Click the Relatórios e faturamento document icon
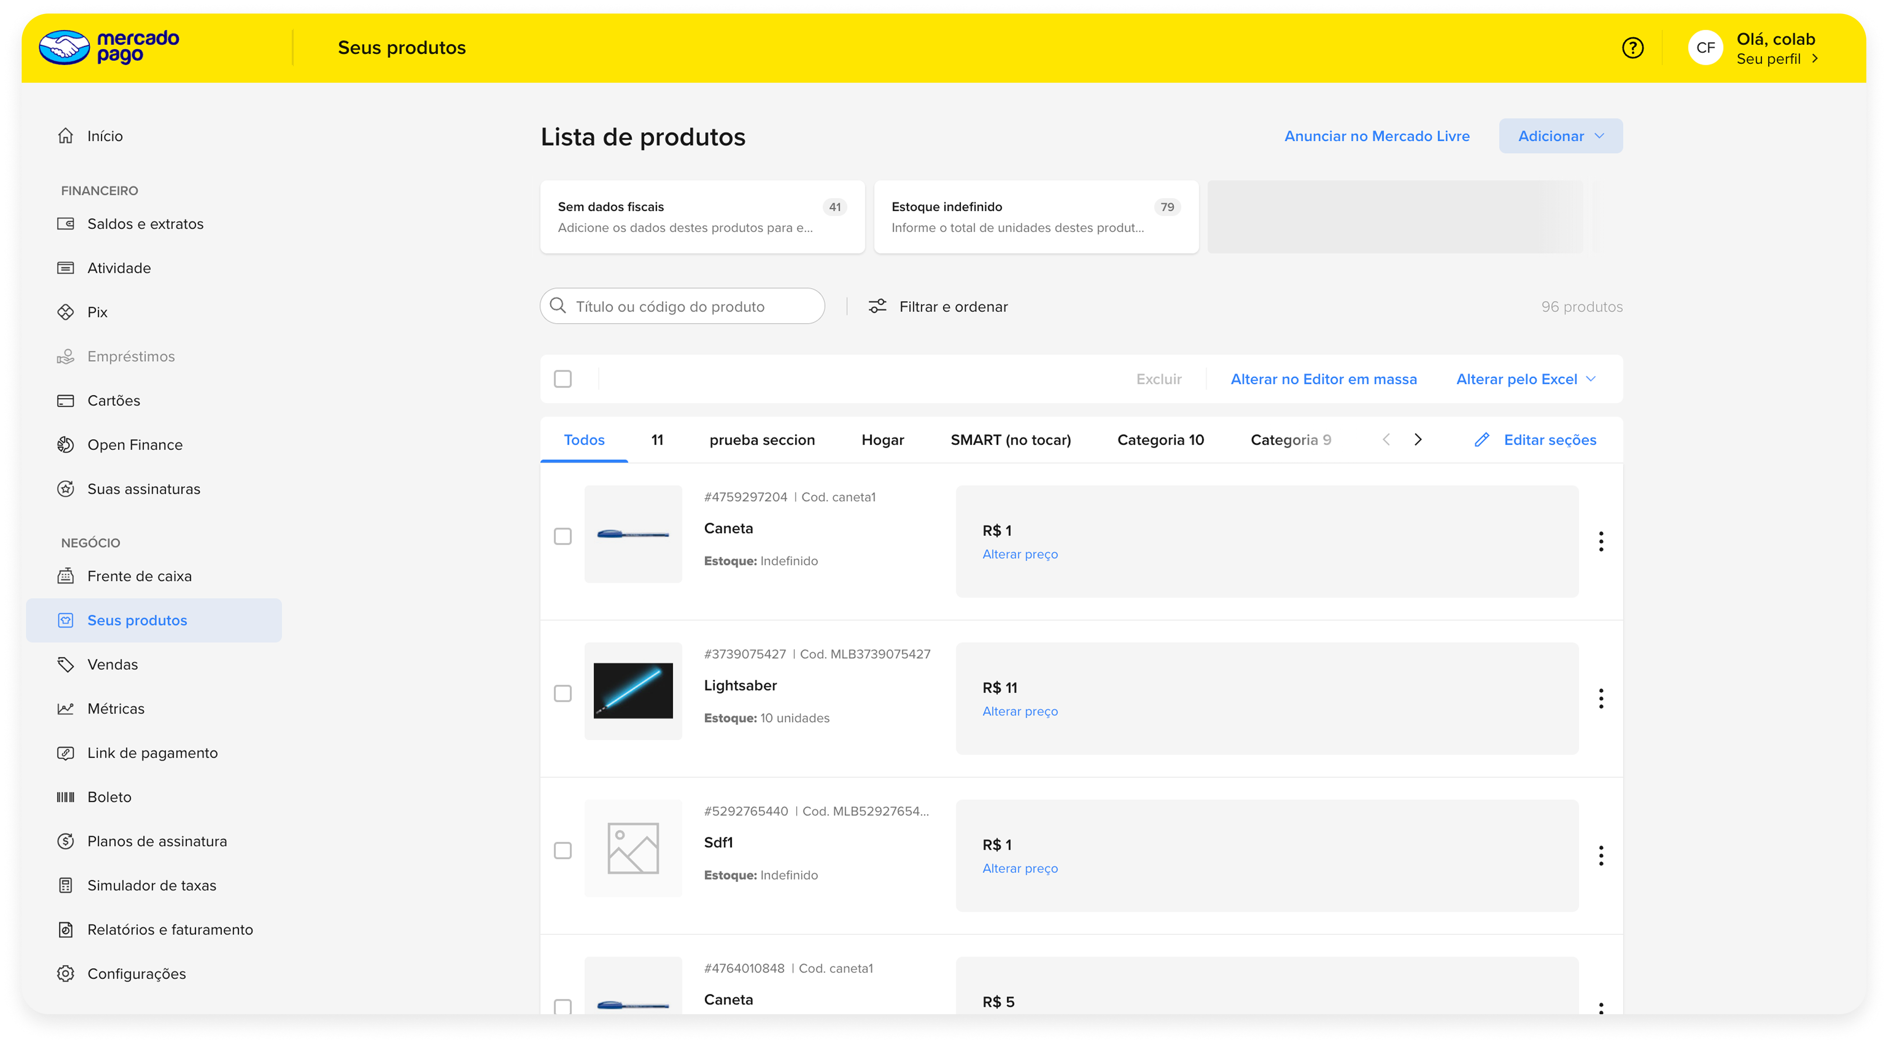The width and height of the screenshot is (1888, 1044). click(x=65, y=929)
